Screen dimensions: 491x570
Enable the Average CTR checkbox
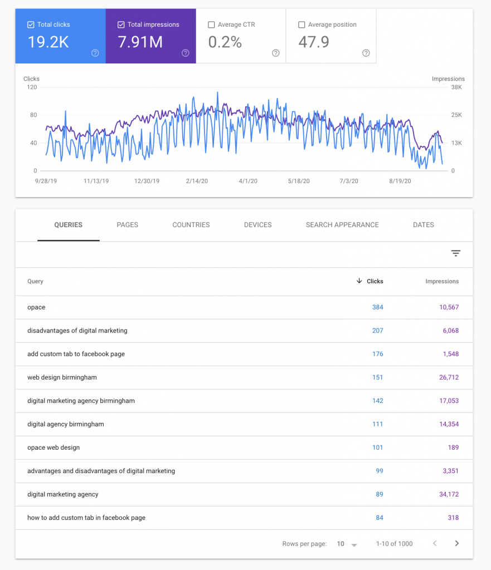coord(211,24)
